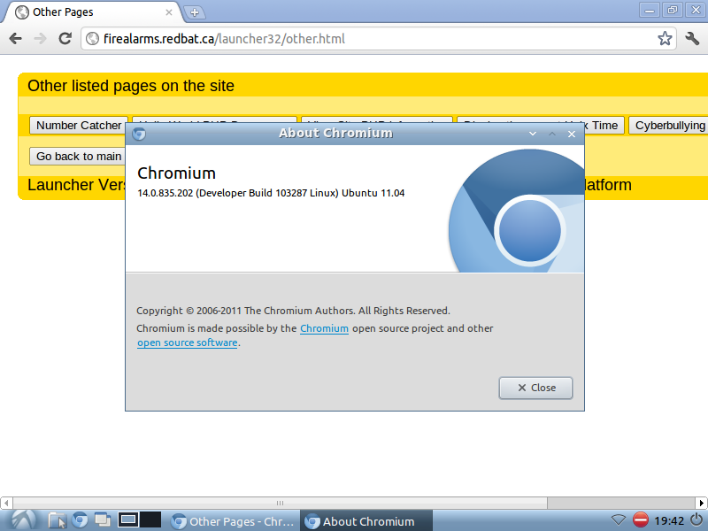Click the 19:42 panel clock
This screenshot has width=708, height=531.
click(x=669, y=521)
